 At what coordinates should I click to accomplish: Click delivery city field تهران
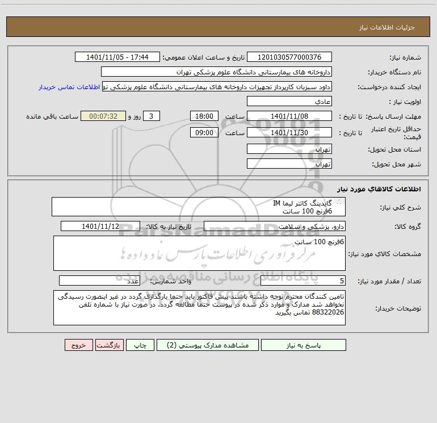[289, 164]
